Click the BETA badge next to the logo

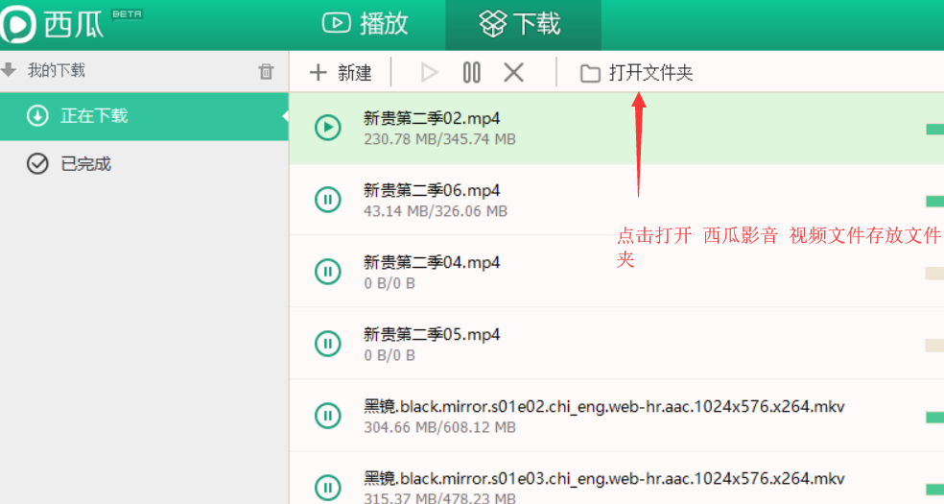[127, 13]
